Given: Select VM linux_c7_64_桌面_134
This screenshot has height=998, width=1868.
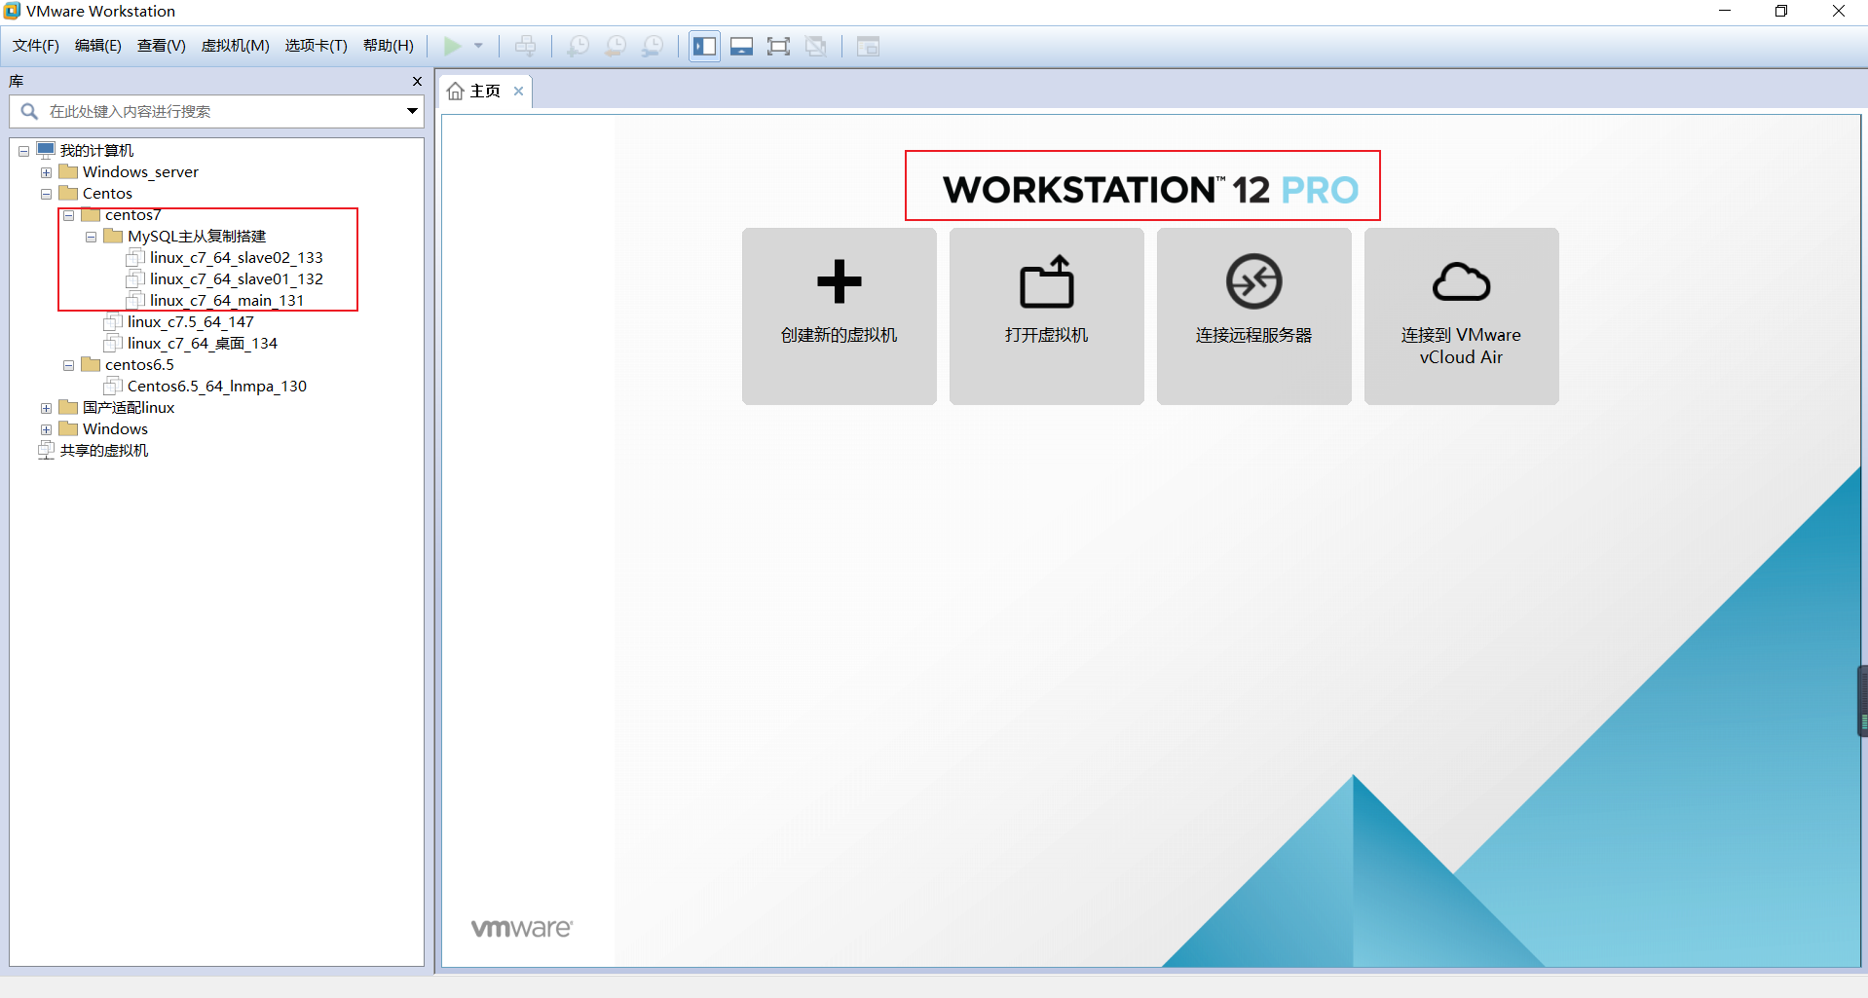Looking at the screenshot, I should pos(202,344).
